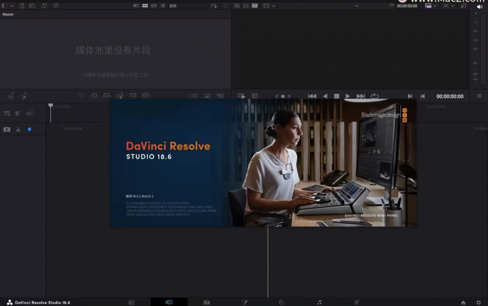488x306 pixels.
Task: Click the Source Overwrite edit icon
Action: [145, 96]
